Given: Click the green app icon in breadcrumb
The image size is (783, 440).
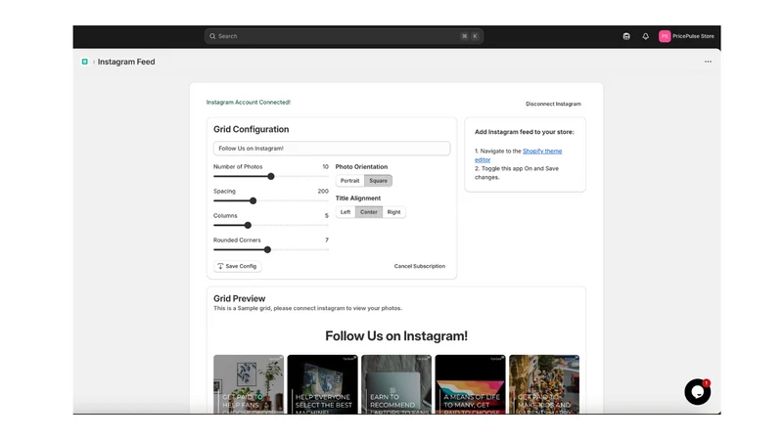Looking at the screenshot, I should tap(85, 62).
